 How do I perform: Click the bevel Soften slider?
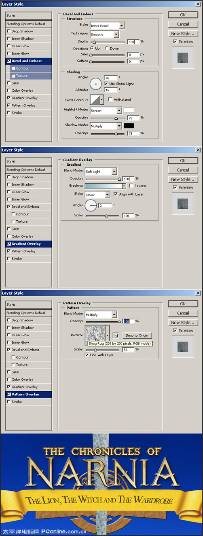(107, 62)
